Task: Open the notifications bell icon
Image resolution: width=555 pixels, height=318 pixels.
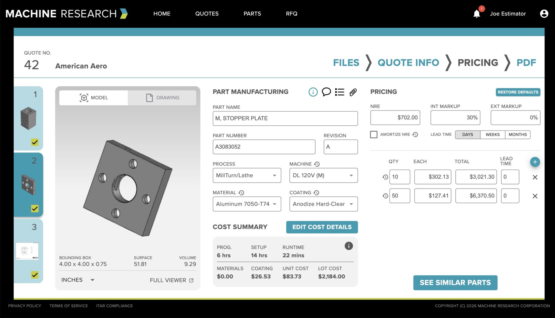Action: click(x=477, y=14)
